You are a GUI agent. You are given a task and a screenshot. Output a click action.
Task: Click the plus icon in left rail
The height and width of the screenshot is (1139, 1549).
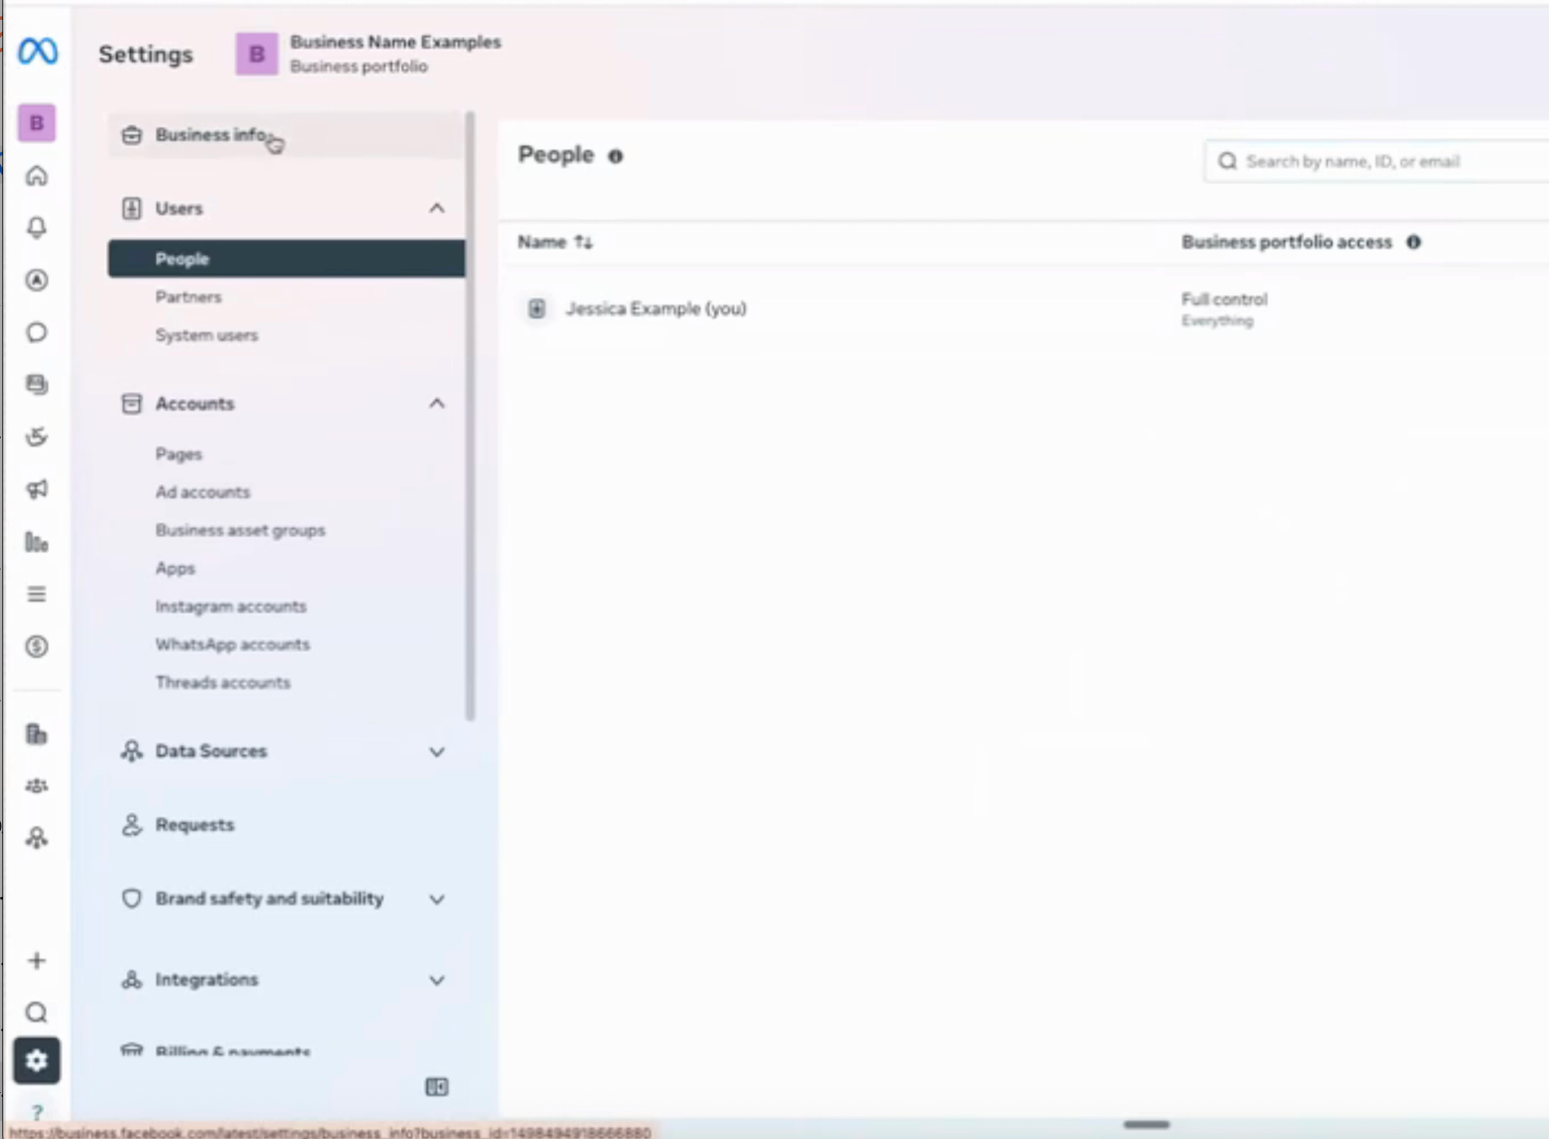(x=36, y=960)
